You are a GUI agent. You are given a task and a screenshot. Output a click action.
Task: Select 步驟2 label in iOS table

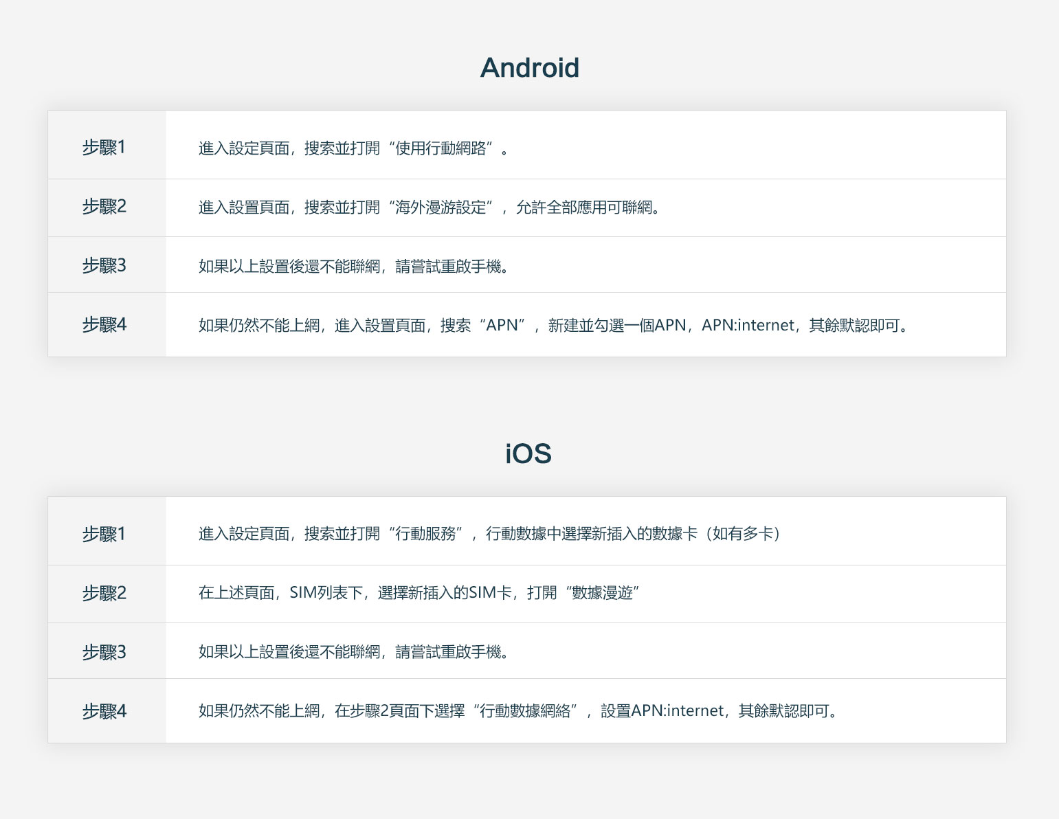tap(104, 593)
